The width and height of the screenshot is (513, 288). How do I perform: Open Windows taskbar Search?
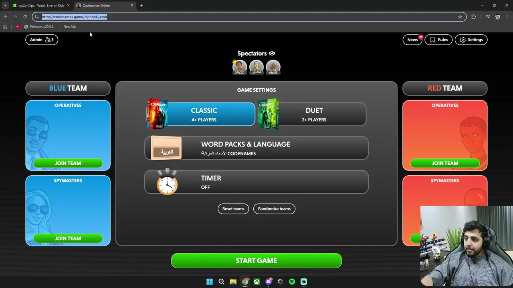tap(221, 282)
